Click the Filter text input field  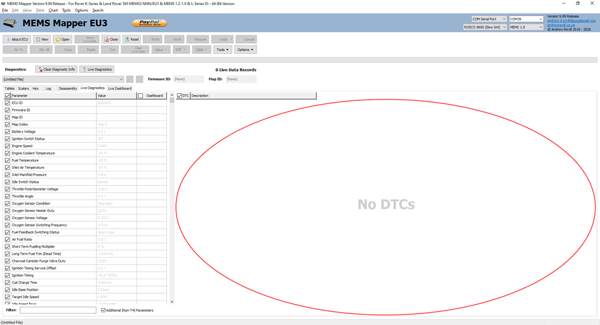click(x=58, y=310)
